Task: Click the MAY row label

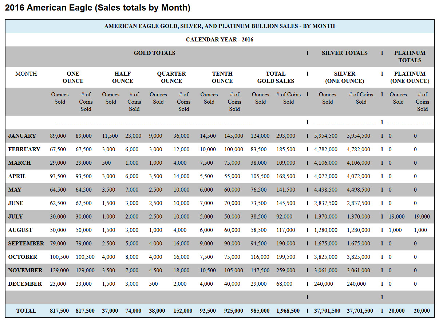Action: click(15, 190)
